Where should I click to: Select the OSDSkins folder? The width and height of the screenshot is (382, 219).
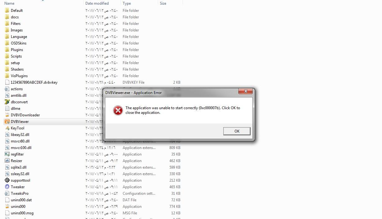[19, 43]
